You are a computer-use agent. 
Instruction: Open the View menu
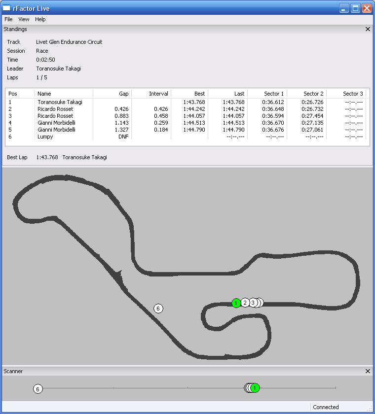coord(24,19)
